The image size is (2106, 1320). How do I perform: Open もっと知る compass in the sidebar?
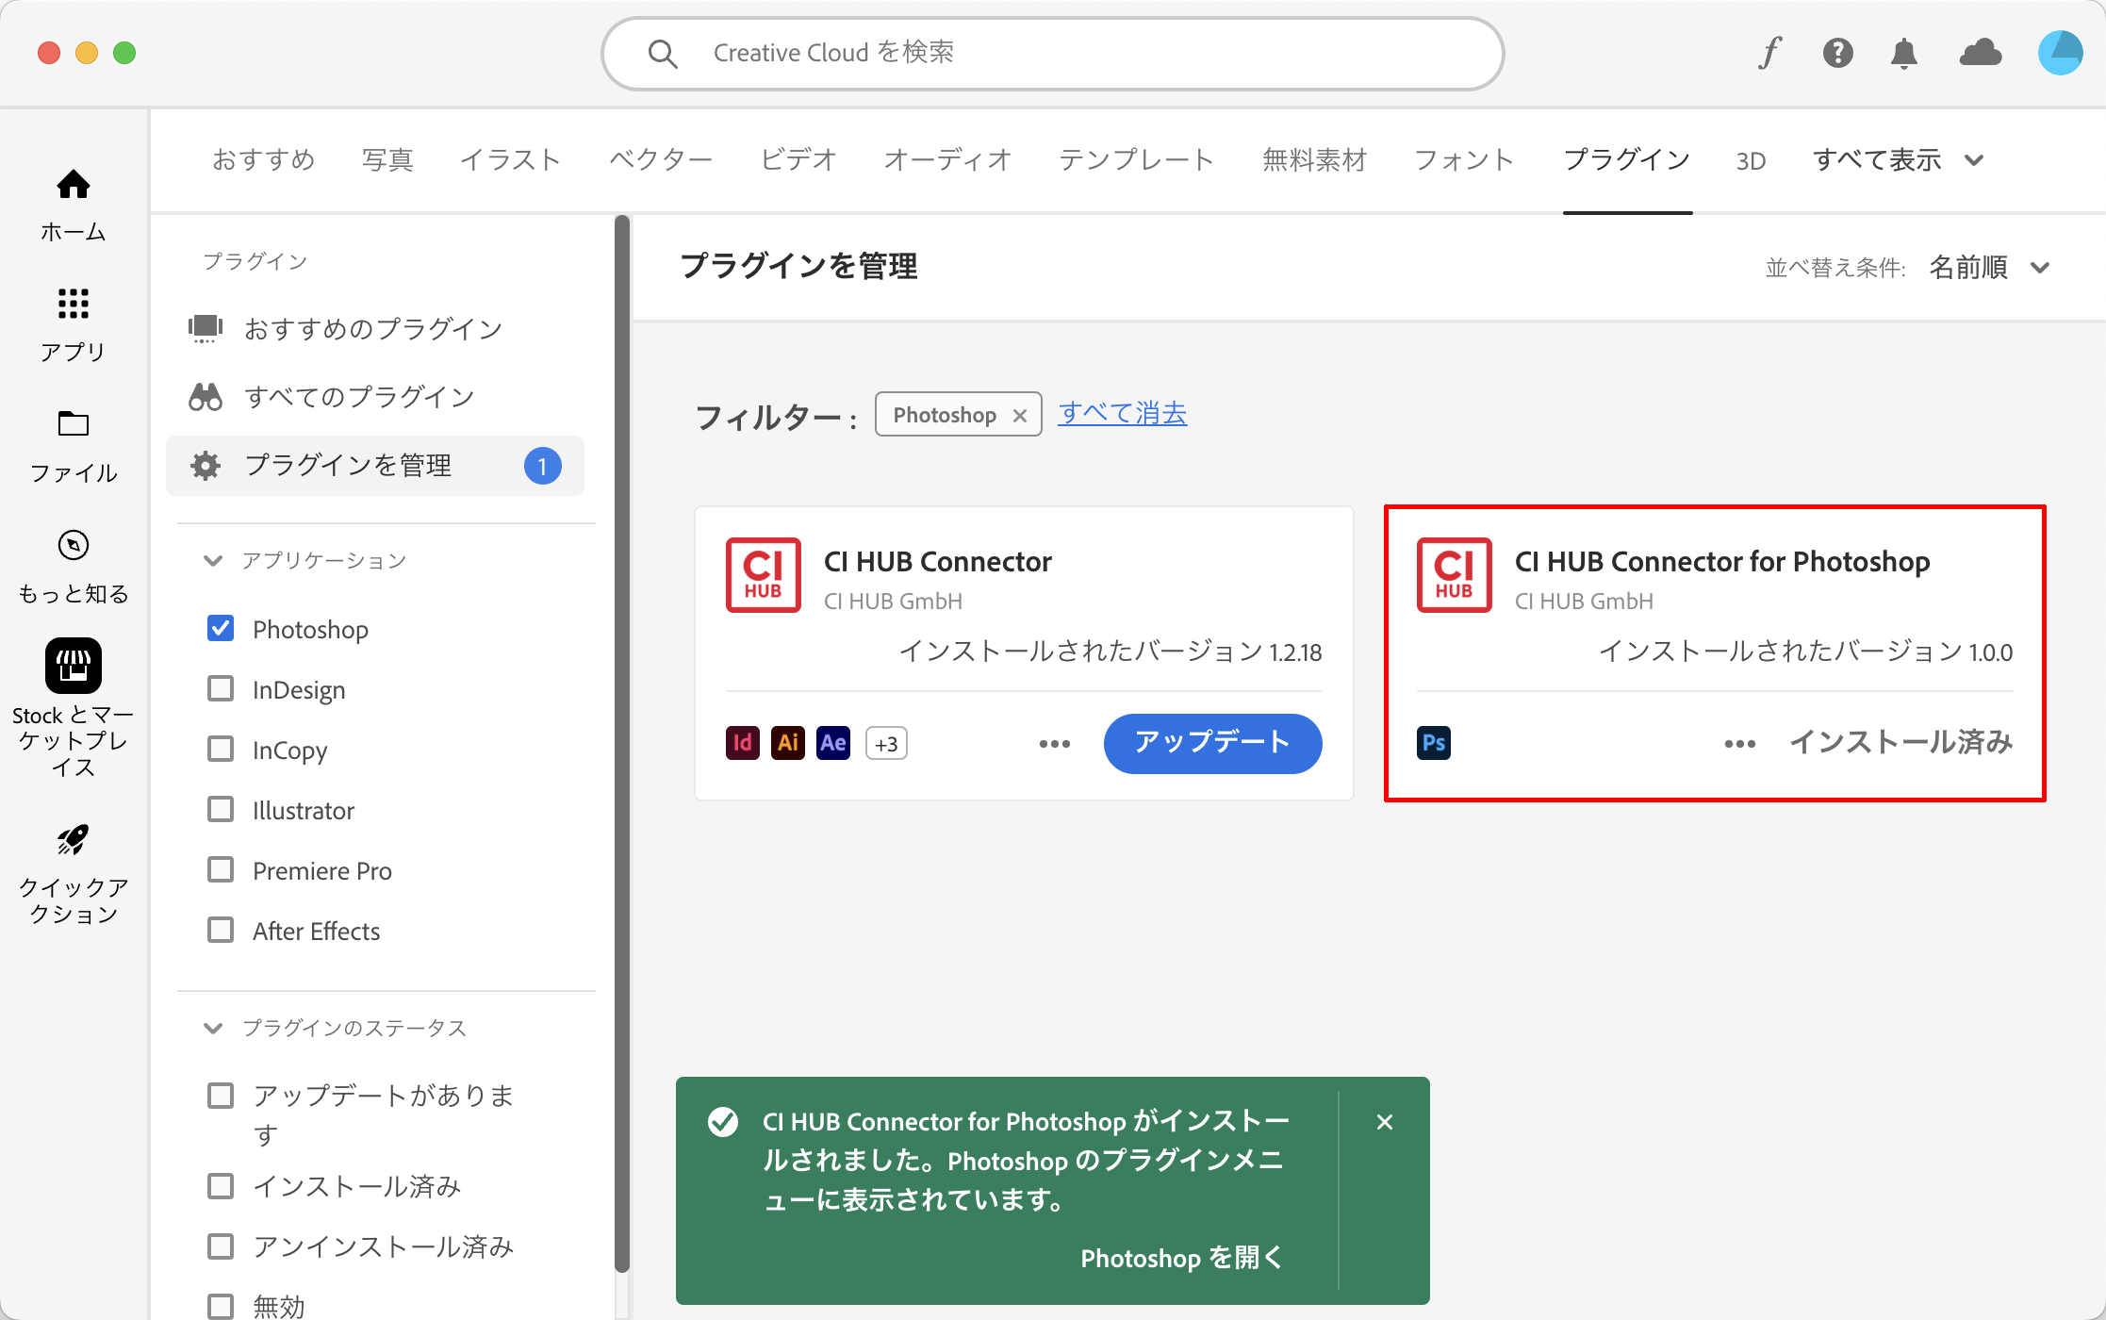[74, 568]
